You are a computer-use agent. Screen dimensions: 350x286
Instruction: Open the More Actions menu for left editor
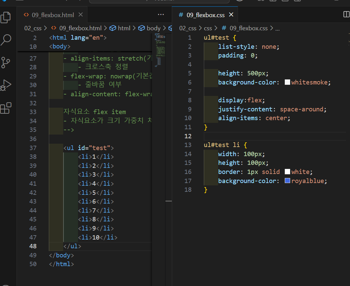click(161, 15)
